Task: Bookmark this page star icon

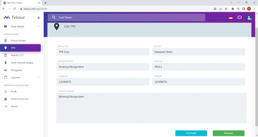Action: [226, 9]
